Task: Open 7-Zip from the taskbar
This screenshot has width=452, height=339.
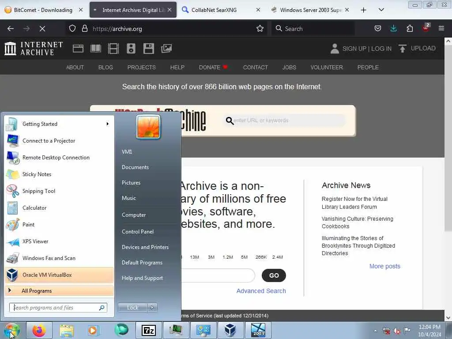Action: [149, 330]
